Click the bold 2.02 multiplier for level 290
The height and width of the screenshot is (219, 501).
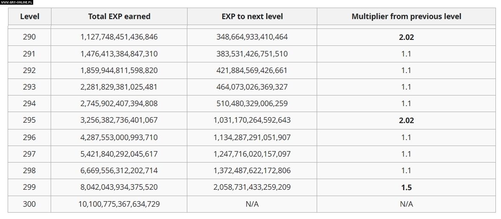coord(406,37)
